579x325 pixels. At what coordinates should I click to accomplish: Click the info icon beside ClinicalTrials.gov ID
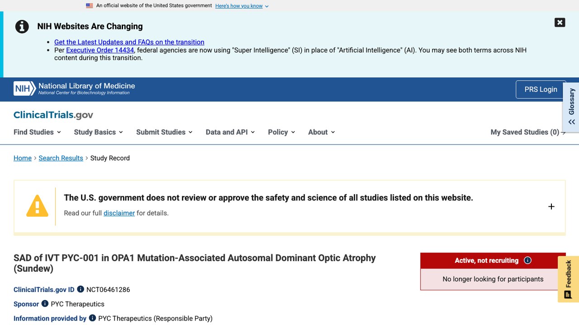(81, 289)
